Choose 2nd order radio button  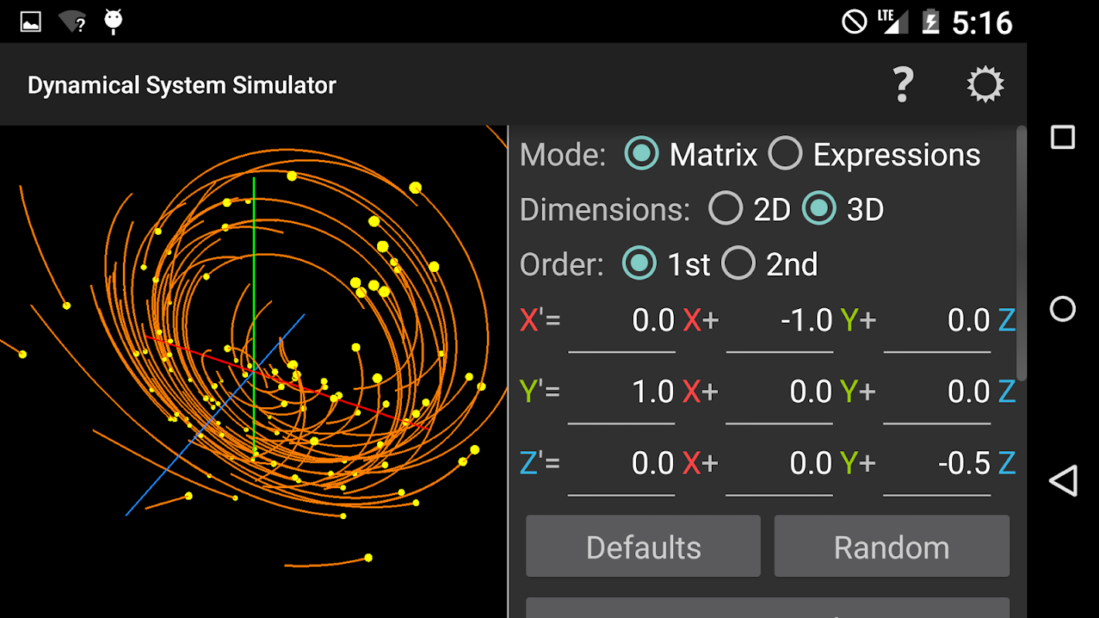pos(738,264)
